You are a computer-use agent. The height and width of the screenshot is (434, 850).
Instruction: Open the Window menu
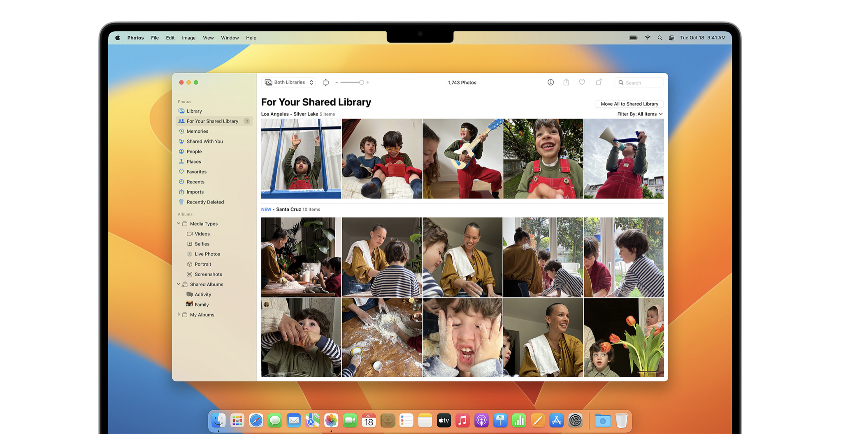click(230, 38)
